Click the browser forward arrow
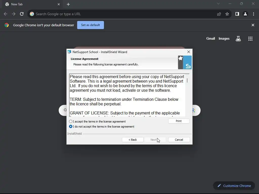The width and height of the screenshot is (259, 194). pos(14,14)
